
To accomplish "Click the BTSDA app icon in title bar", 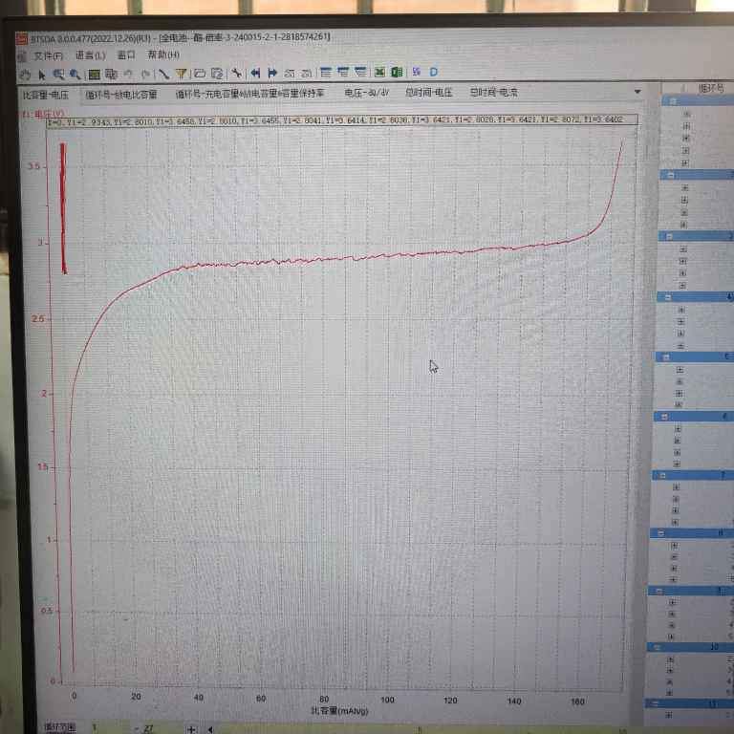I will coord(22,38).
